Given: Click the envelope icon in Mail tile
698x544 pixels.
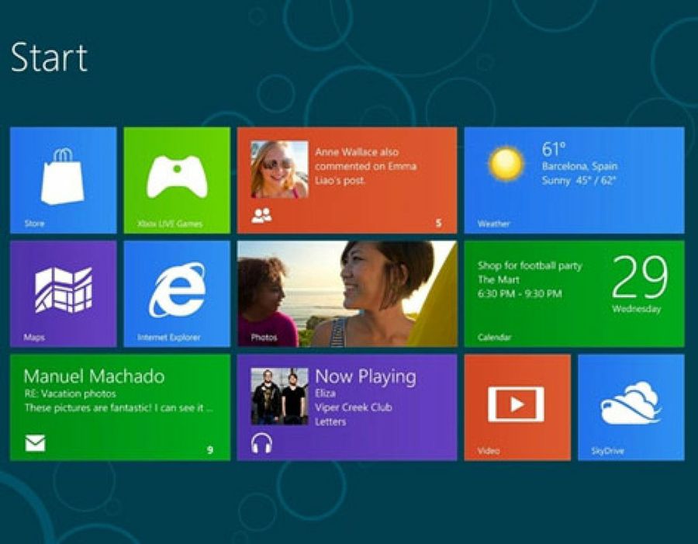Looking at the screenshot, I should click(x=35, y=443).
